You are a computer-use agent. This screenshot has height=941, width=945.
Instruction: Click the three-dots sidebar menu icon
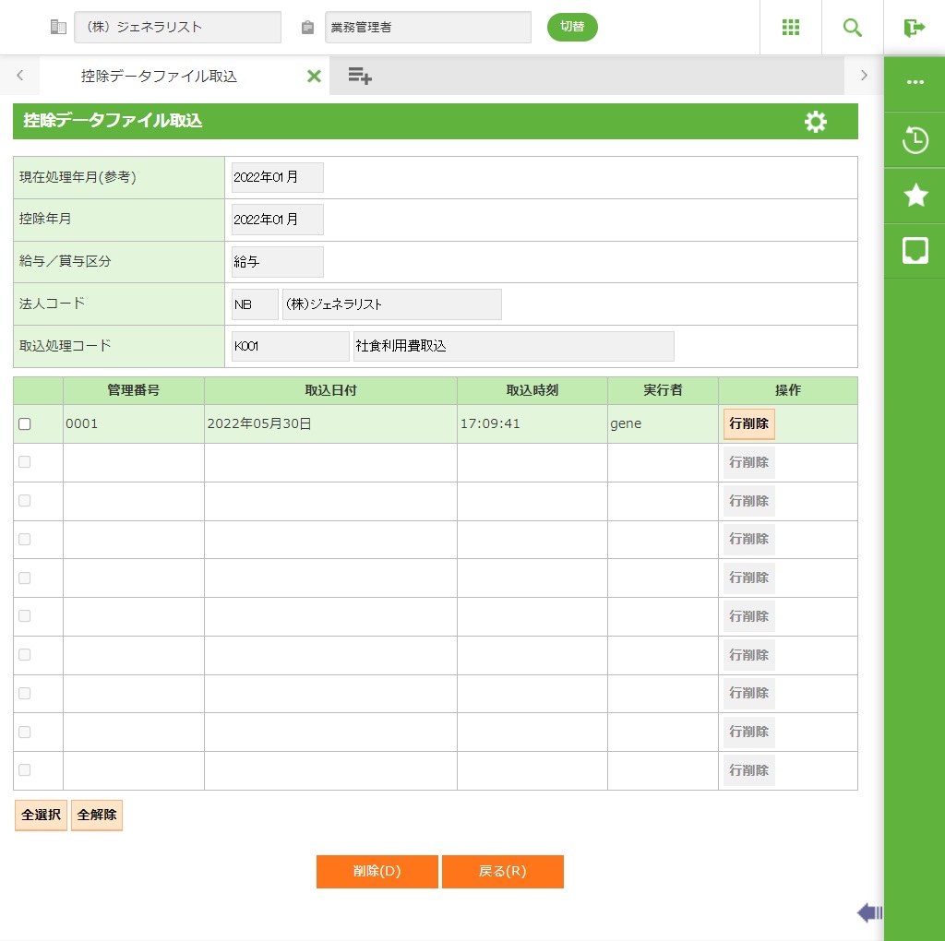pyautogui.click(x=915, y=82)
